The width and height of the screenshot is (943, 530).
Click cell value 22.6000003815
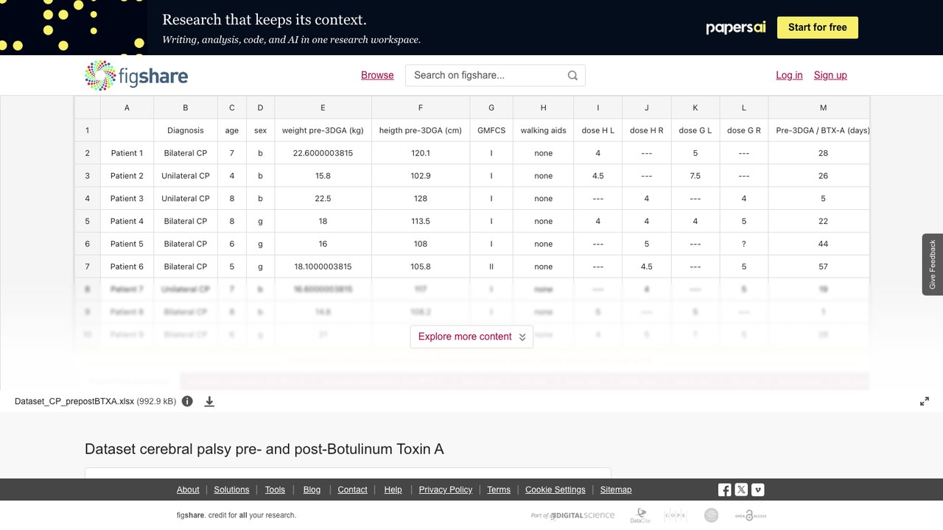(x=323, y=153)
